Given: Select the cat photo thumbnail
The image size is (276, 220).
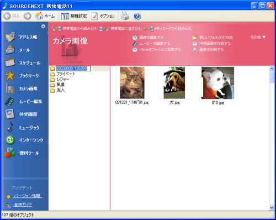Looking at the screenshot, I should 132,83.
